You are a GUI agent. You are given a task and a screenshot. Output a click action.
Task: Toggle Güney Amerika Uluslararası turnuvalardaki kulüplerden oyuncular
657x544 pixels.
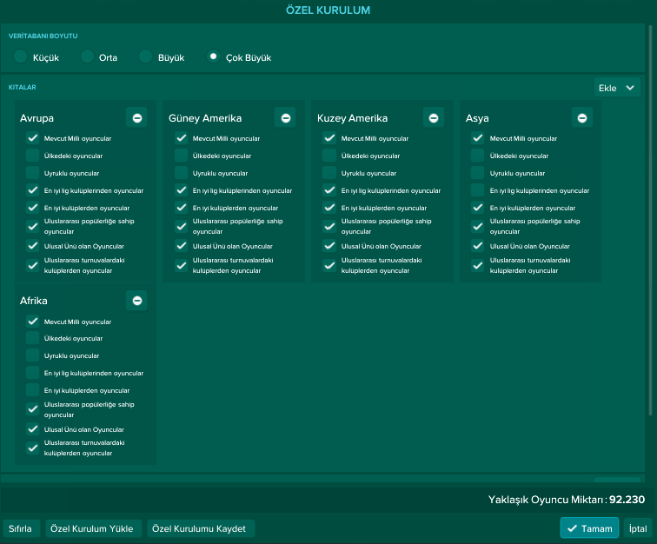pyautogui.click(x=182, y=265)
